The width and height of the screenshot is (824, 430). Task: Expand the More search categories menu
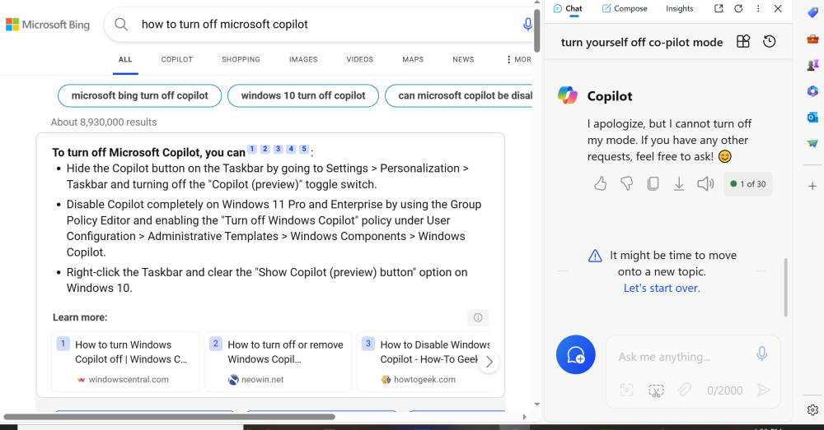(x=518, y=59)
